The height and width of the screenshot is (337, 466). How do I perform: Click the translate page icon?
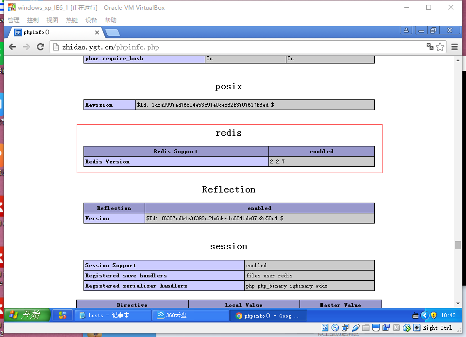430,47
